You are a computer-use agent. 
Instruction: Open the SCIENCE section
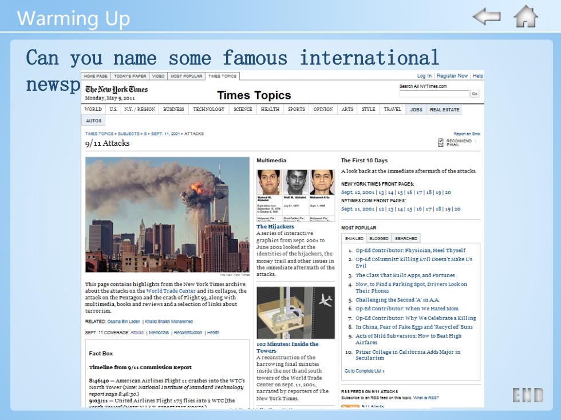click(243, 109)
